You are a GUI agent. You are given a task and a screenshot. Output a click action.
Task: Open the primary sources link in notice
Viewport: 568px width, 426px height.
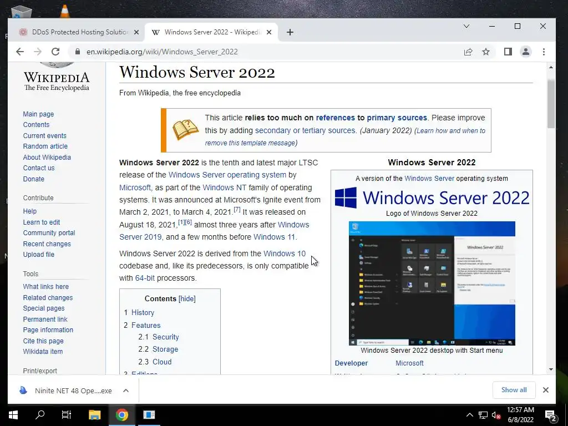[x=397, y=118]
